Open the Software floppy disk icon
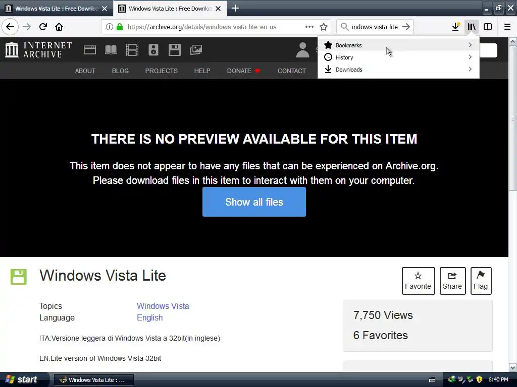Viewport: 517px width, 387px height. (174, 50)
